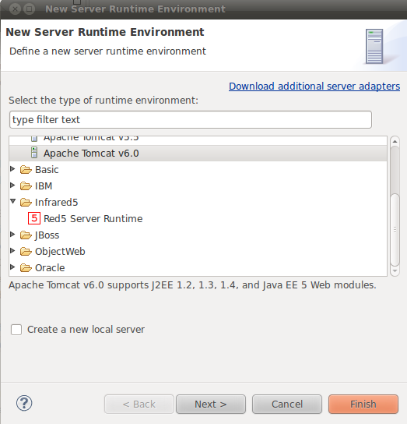Expand the Oracle category
Viewport: 407px width, 424px height.
coord(12,267)
